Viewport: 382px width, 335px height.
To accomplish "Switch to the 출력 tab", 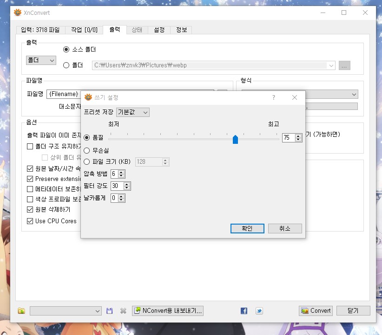I will click(x=115, y=30).
